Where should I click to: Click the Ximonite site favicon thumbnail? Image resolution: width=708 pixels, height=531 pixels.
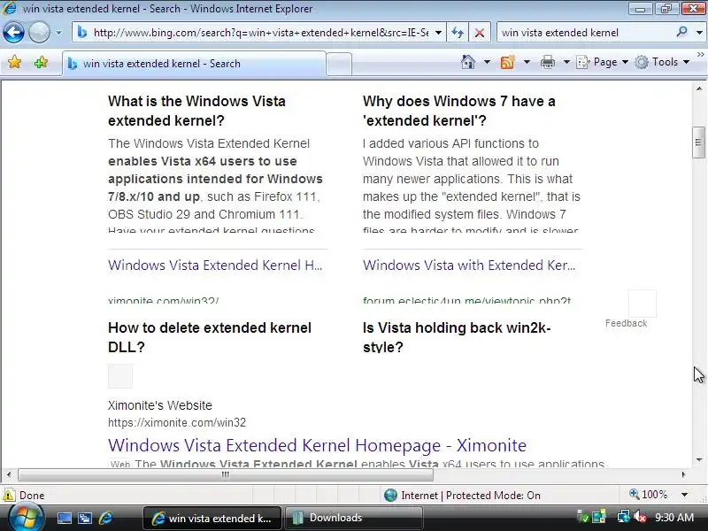click(120, 376)
